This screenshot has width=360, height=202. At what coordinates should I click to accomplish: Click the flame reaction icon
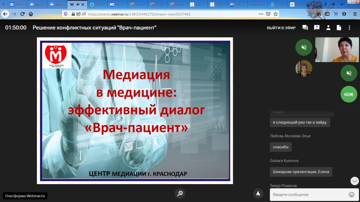pos(258,194)
